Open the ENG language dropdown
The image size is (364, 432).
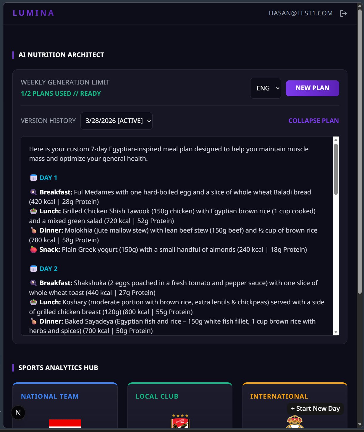click(266, 88)
